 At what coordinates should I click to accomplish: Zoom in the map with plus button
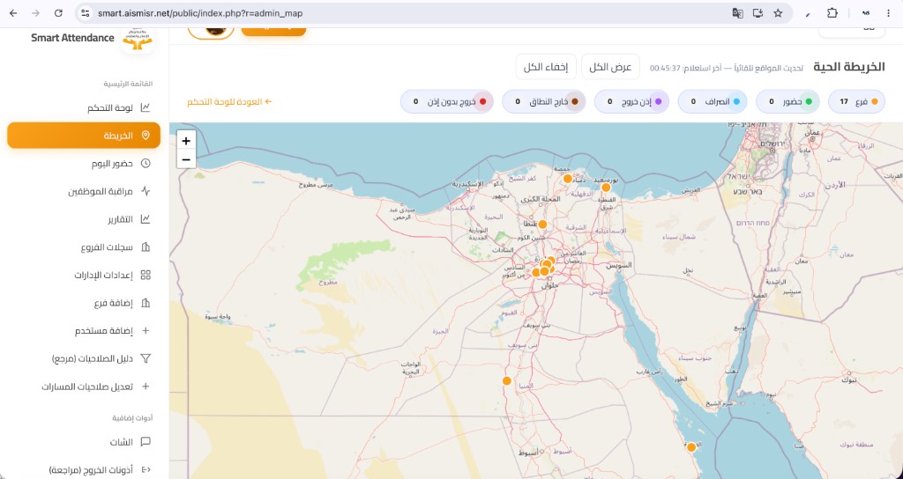pos(186,141)
